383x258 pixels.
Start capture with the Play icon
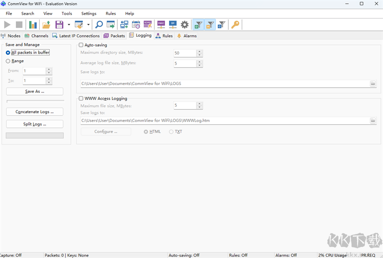pyautogui.click(x=7, y=25)
